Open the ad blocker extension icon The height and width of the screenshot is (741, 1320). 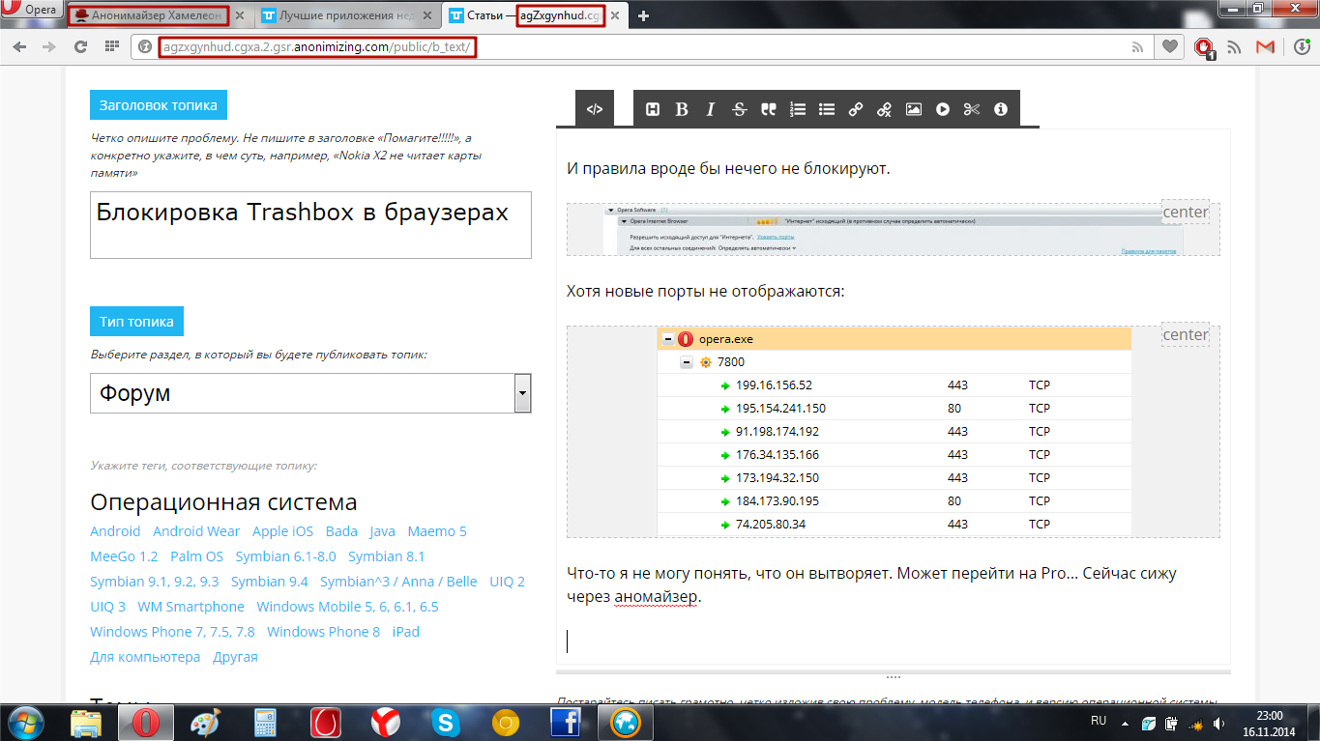[x=1205, y=47]
